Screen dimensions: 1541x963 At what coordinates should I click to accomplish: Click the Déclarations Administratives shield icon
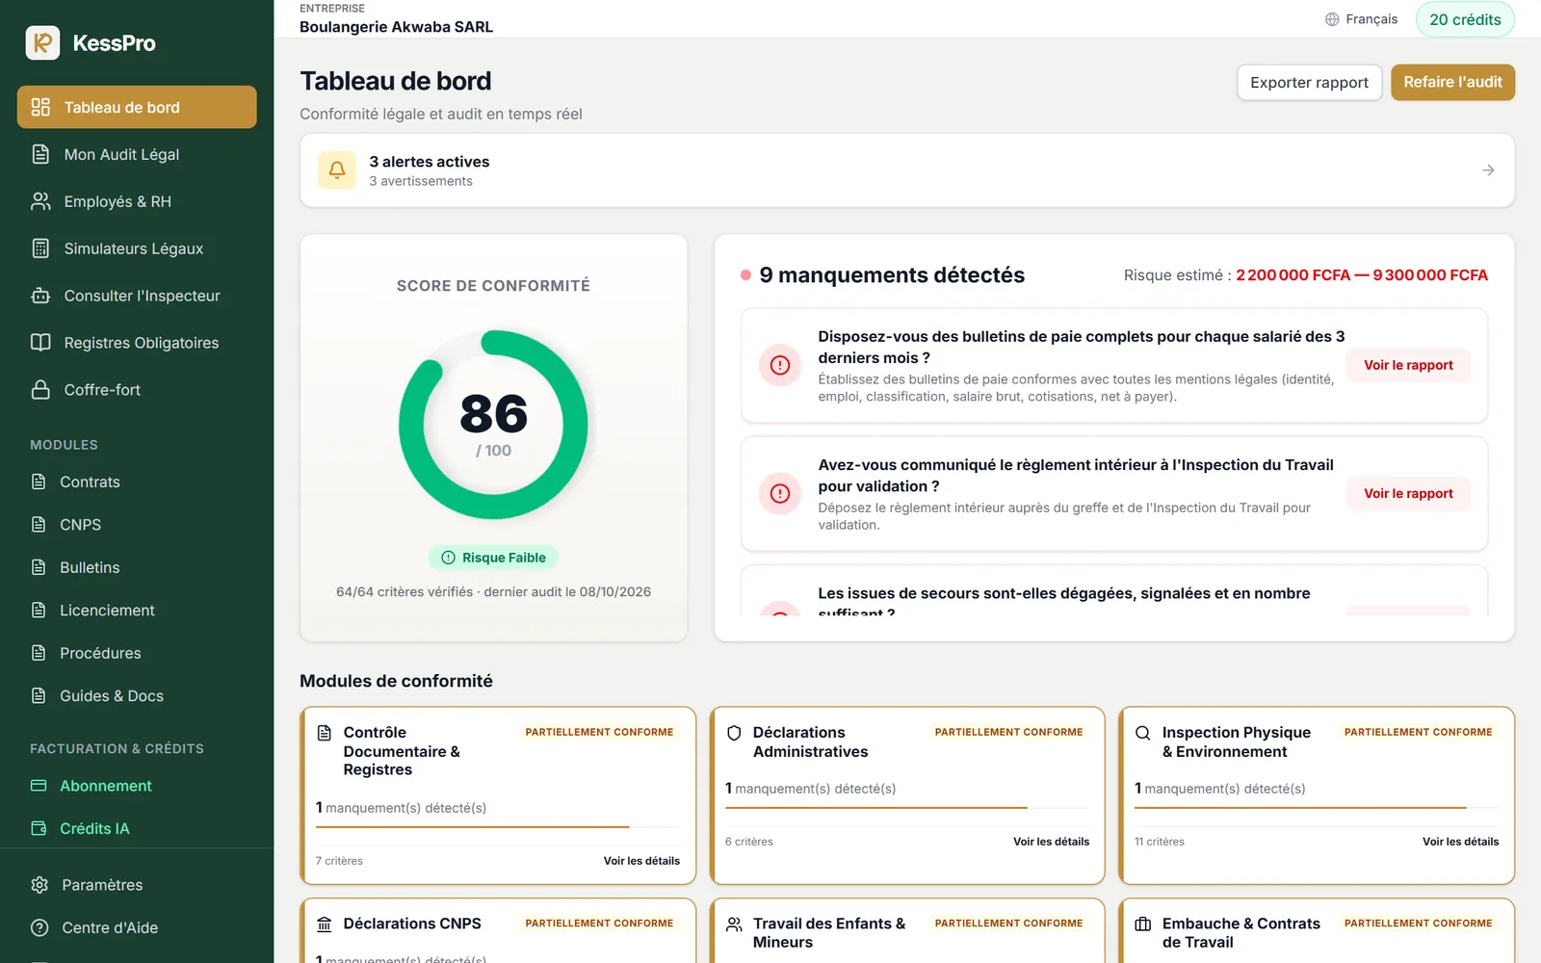(x=734, y=733)
